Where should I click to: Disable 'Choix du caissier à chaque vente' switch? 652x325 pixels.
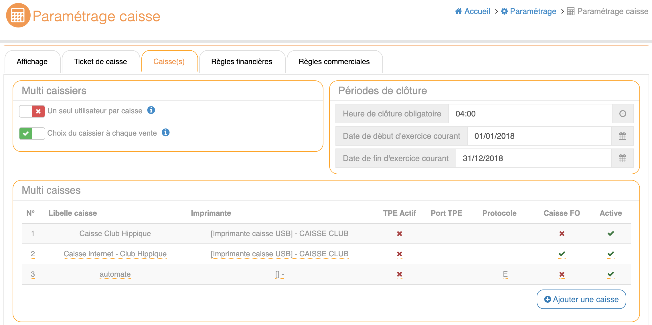click(32, 134)
